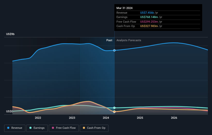The width and height of the screenshot is (212, 135).
Task: Click the Mar 31 2024 tooltip date
Action: point(124,8)
